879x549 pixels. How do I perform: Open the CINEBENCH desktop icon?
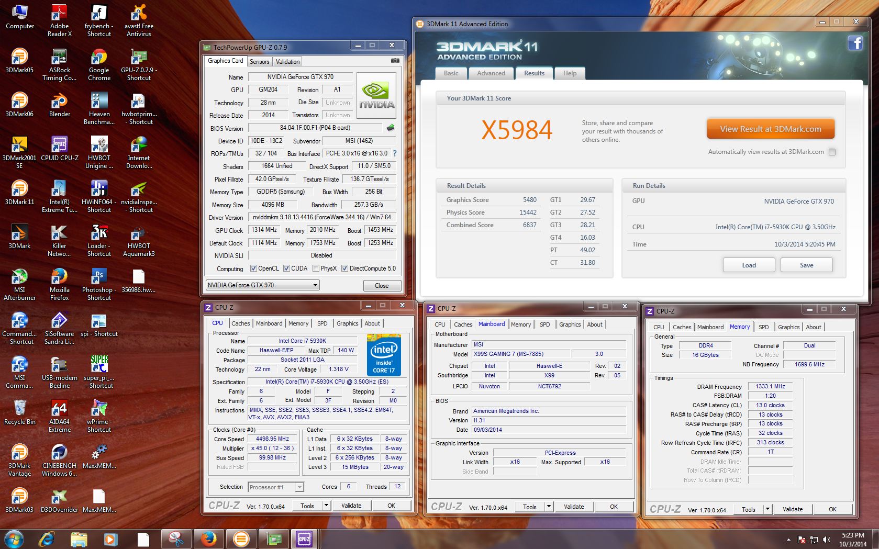click(x=59, y=460)
